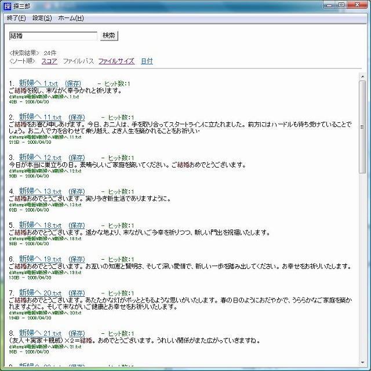This screenshot has height=371, width=371.
Task: Minimize the 探三郎 window
Action: tap(330, 5)
